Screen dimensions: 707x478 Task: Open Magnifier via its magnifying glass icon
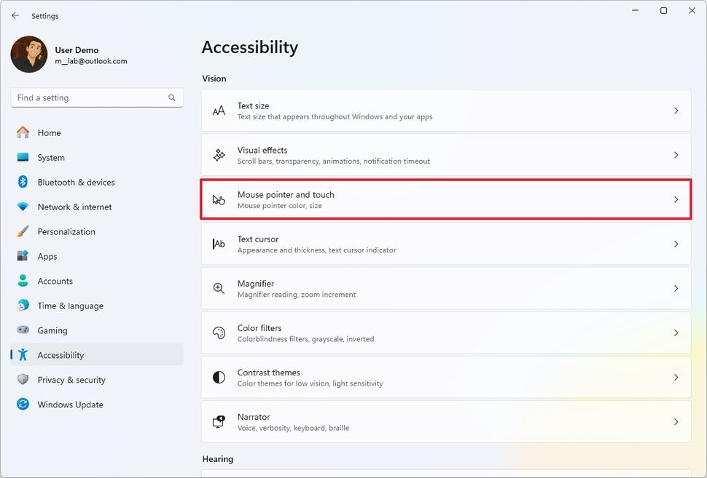click(219, 288)
